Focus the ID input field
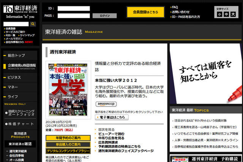The image size is (243, 162). pos(74,8)
